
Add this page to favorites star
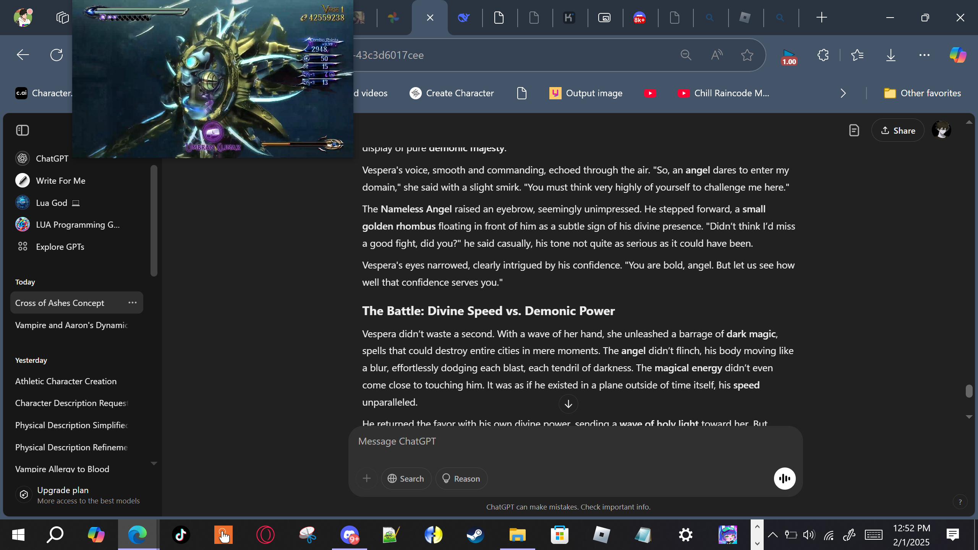747,55
